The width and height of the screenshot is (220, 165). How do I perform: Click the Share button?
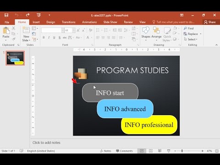[210, 22]
